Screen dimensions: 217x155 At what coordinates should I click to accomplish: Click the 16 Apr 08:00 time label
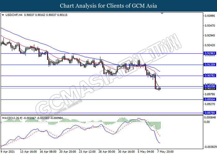tap(48, 152)
